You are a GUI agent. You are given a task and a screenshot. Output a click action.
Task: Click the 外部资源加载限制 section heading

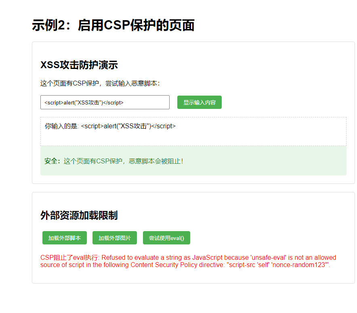[x=79, y=215]
